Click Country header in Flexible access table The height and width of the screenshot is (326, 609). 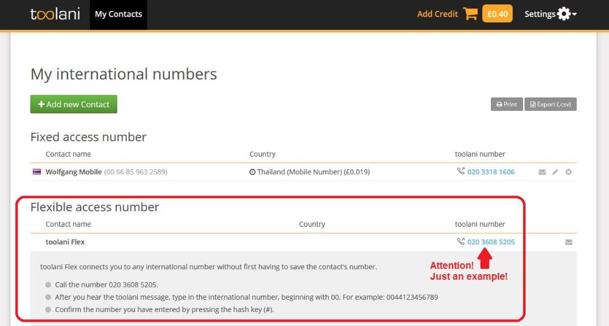pyautogui.click(x=312, y=224)
